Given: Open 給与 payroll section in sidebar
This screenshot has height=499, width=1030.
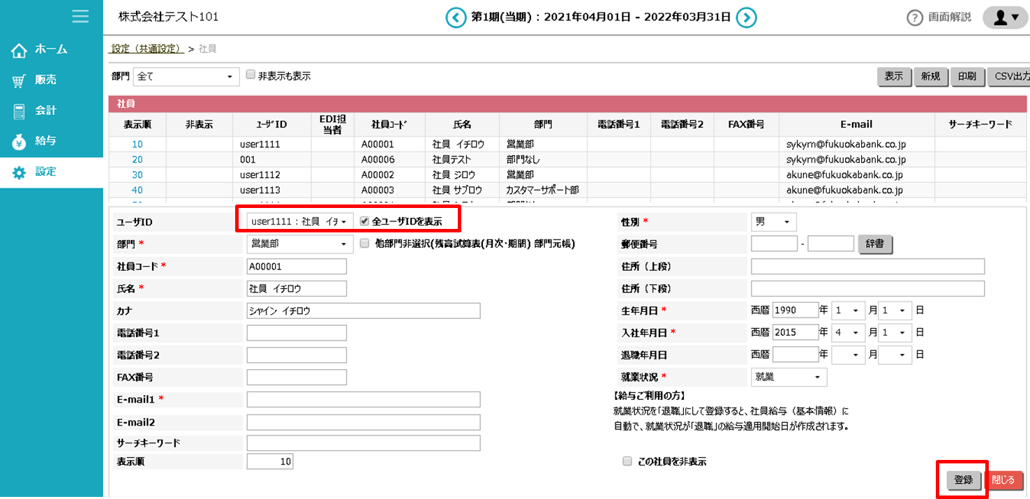Looking at the screenshot, I should (45, 141).
